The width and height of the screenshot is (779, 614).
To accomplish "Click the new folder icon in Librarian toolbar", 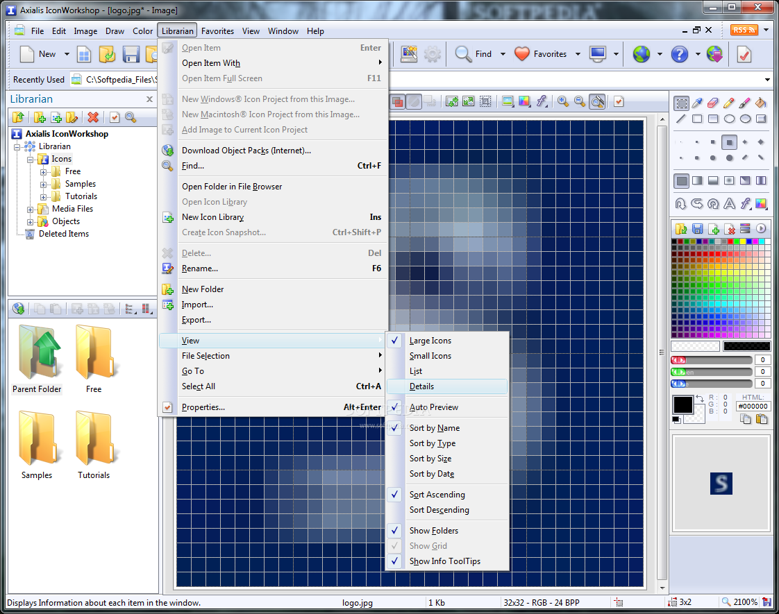I will 40,117.
